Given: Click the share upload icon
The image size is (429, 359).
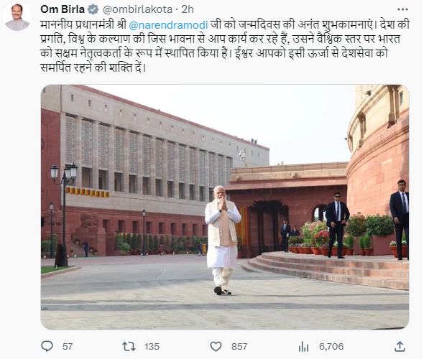Looking at the screenshot, I should coord(400,346).
